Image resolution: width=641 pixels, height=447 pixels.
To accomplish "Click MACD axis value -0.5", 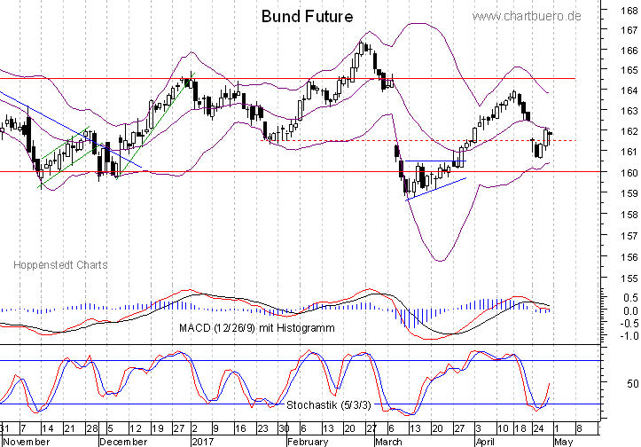I will tap(629, 324).
